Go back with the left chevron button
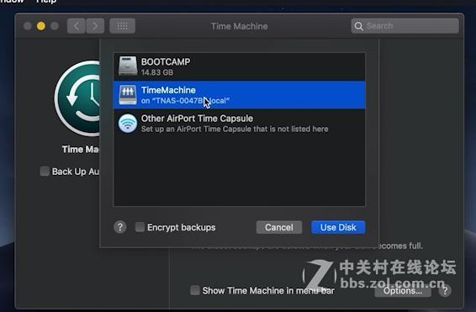Viewport: 476px width, 312px height. pos(77,26)
